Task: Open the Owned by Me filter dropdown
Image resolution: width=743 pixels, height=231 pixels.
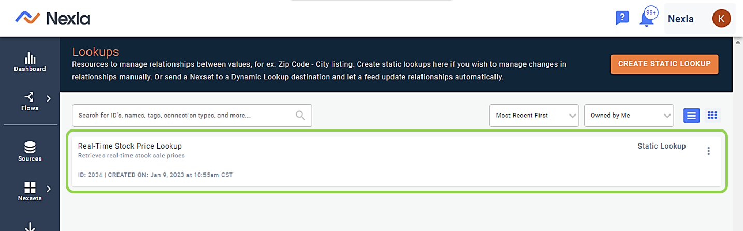Action: coord(629,115)
